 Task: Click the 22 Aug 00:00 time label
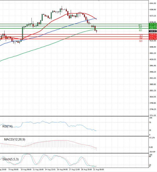click(x=98, y=170)
